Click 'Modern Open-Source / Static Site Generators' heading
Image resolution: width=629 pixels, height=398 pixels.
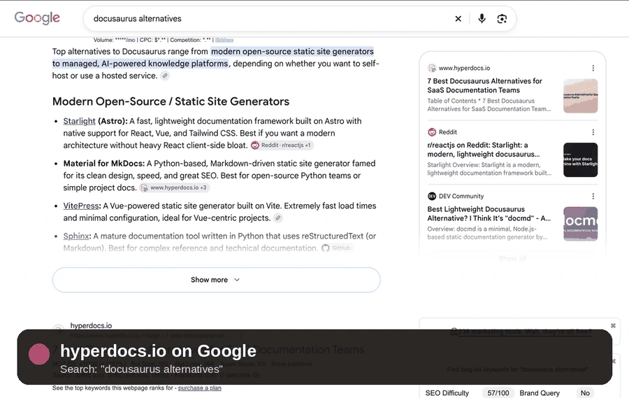[x=171, y=101]
